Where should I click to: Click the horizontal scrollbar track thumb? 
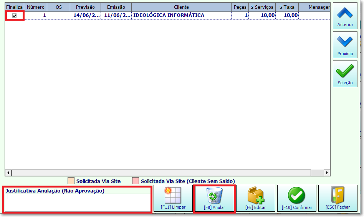pos(161,173)
